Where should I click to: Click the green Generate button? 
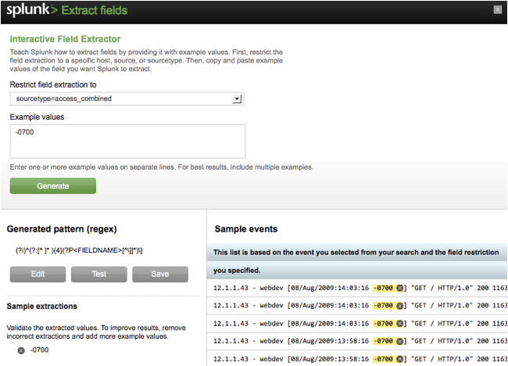point(53,186)
